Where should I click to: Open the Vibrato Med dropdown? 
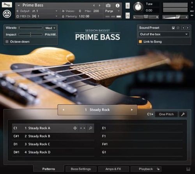tap(50, 28)
